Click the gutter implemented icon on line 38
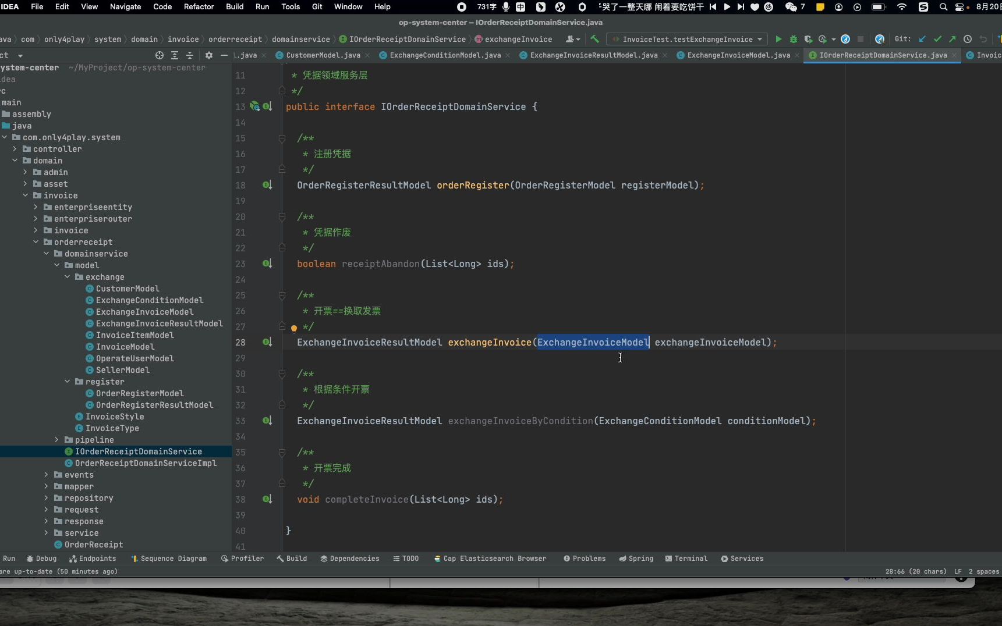This screenshot has height=626, width=1002. pyautogui.click(x=267, y=499)
